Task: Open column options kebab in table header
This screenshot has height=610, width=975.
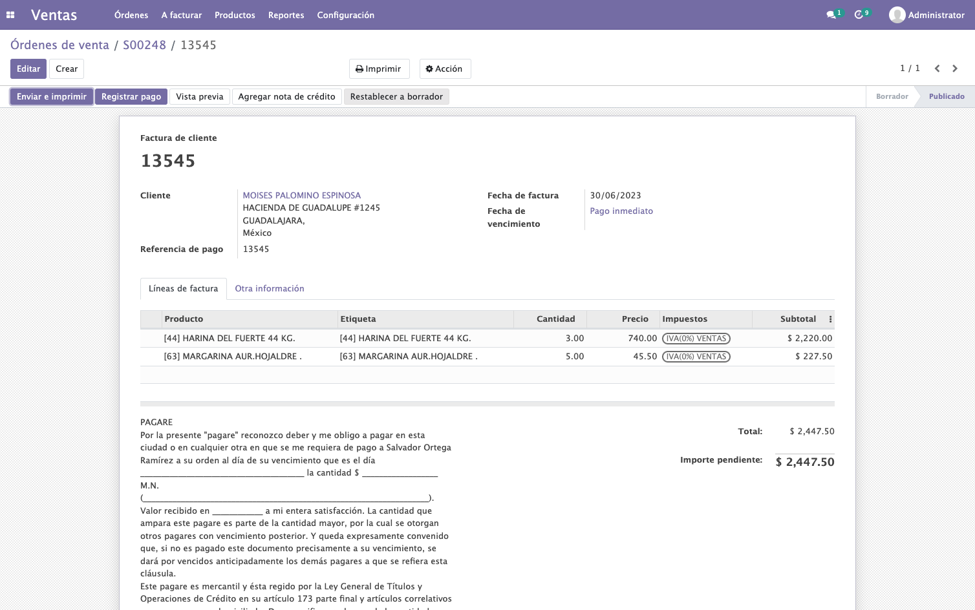Action: point(830,319)
